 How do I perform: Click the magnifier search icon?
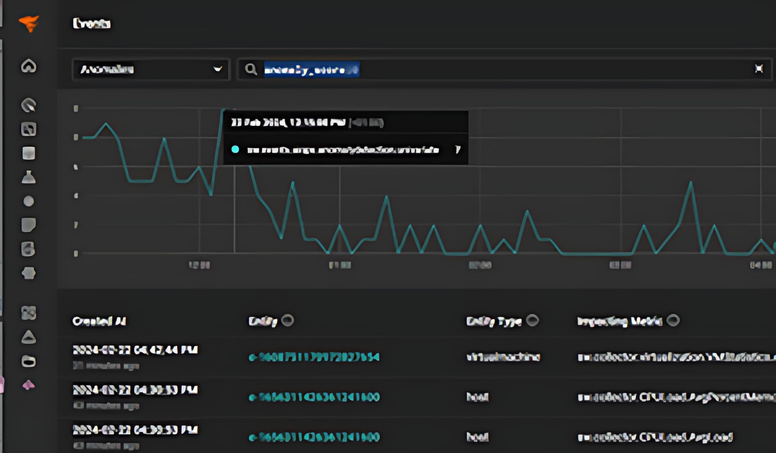[x=251, y=69]
